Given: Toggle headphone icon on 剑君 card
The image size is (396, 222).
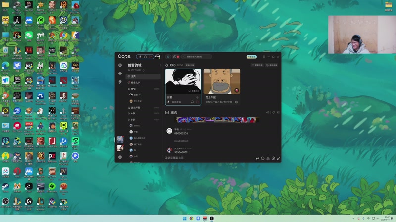Looking at the screenshot, I should coord(192,102).
